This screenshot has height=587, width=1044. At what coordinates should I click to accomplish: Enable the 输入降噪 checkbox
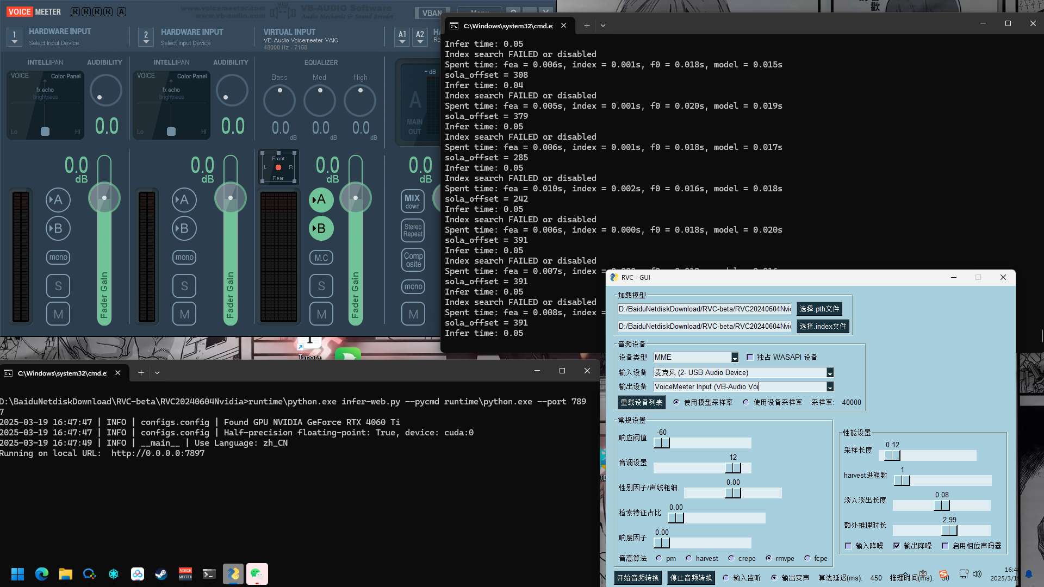point(848,546)
